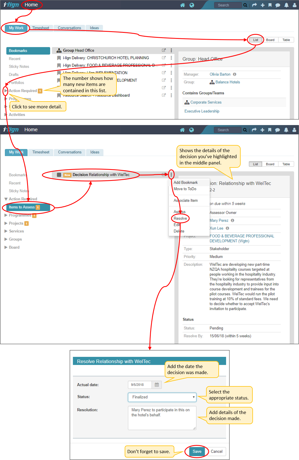
Task: Expand the Projects section in the sidebar
Action: pos(6,223)
